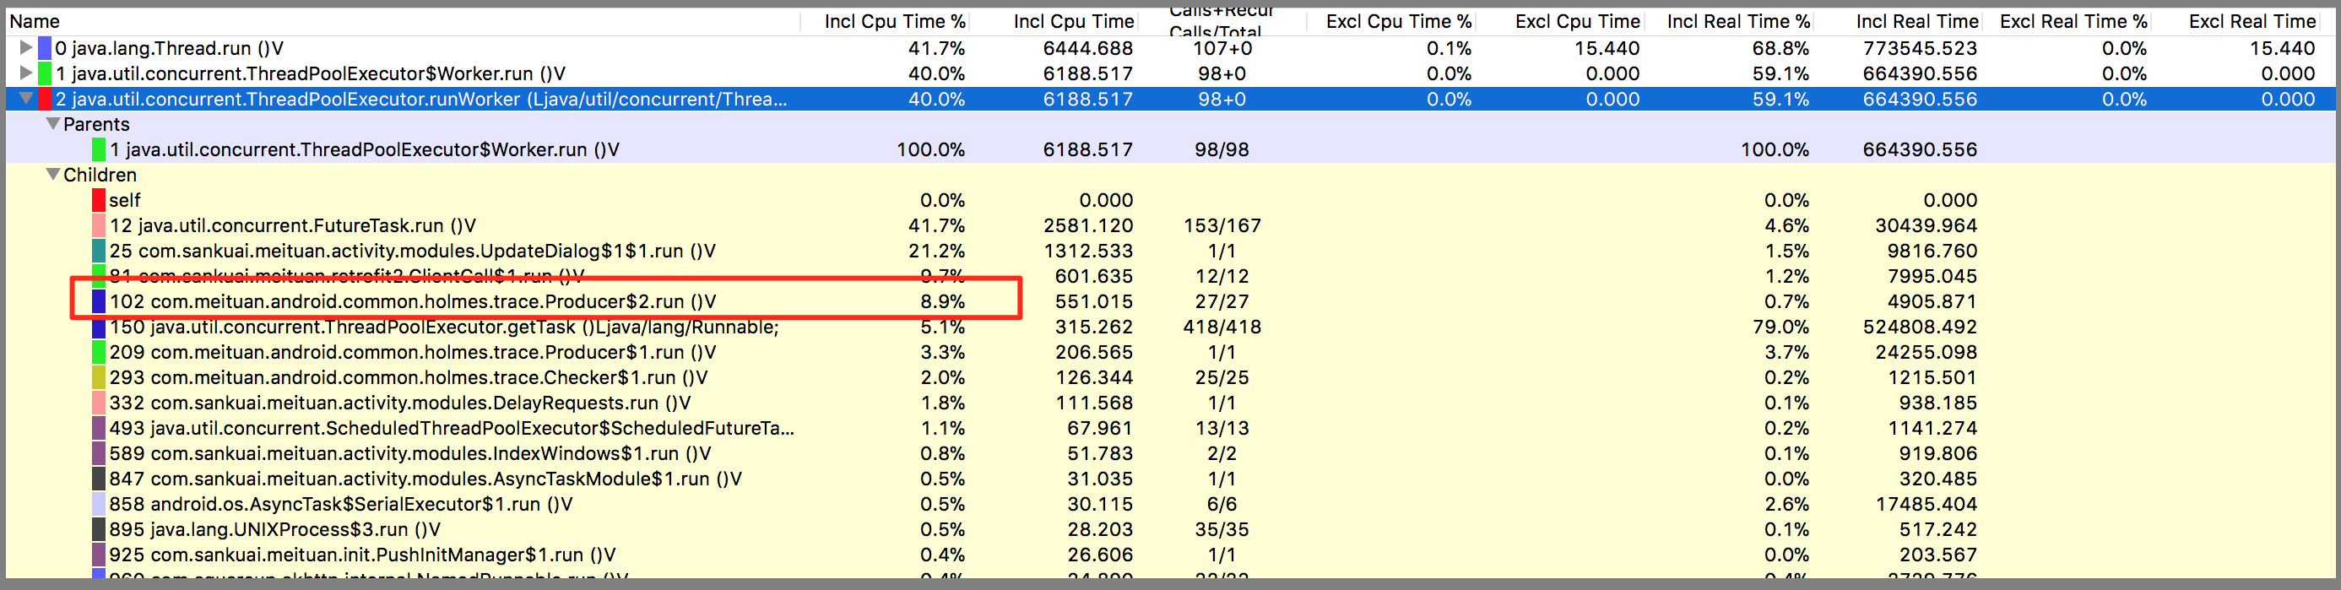Screen dimensions: 2341x590
Task: Select 332 DelayRequests.run row
Action: [x=1170, y=403]
